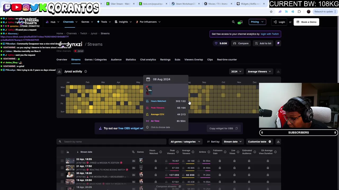Screen dimensions: 339x190
Task: Switch to the Statistics tab
Action: [x=131, y=60]
